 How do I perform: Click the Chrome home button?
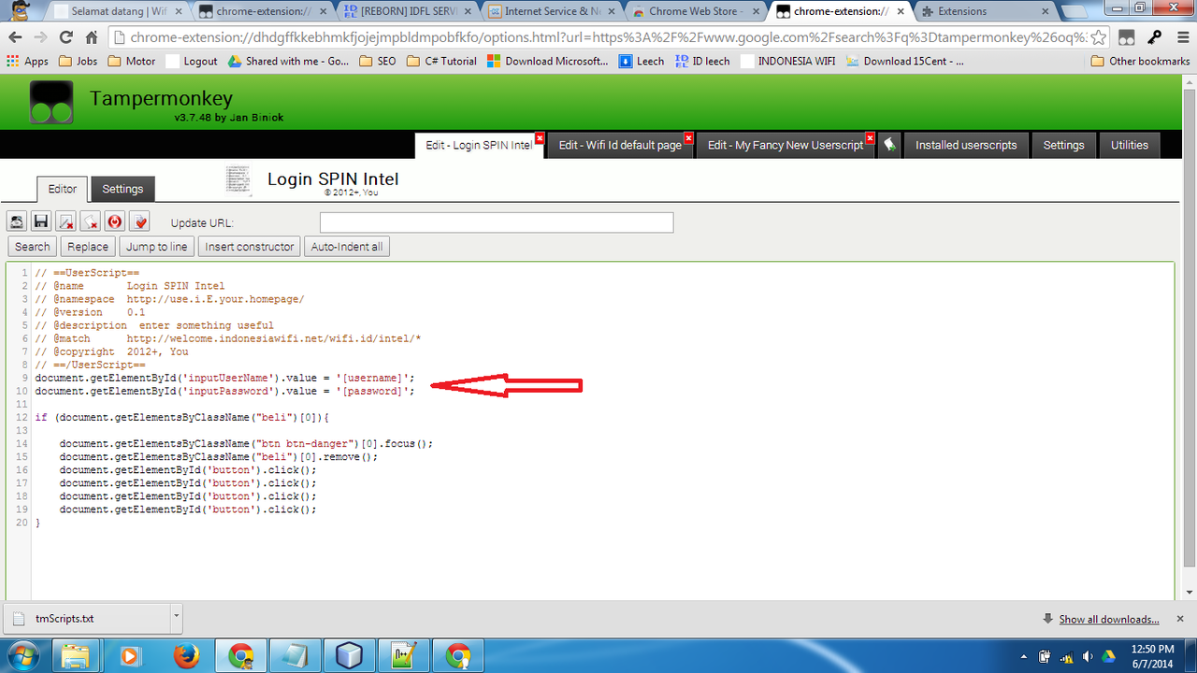(92, 37)
